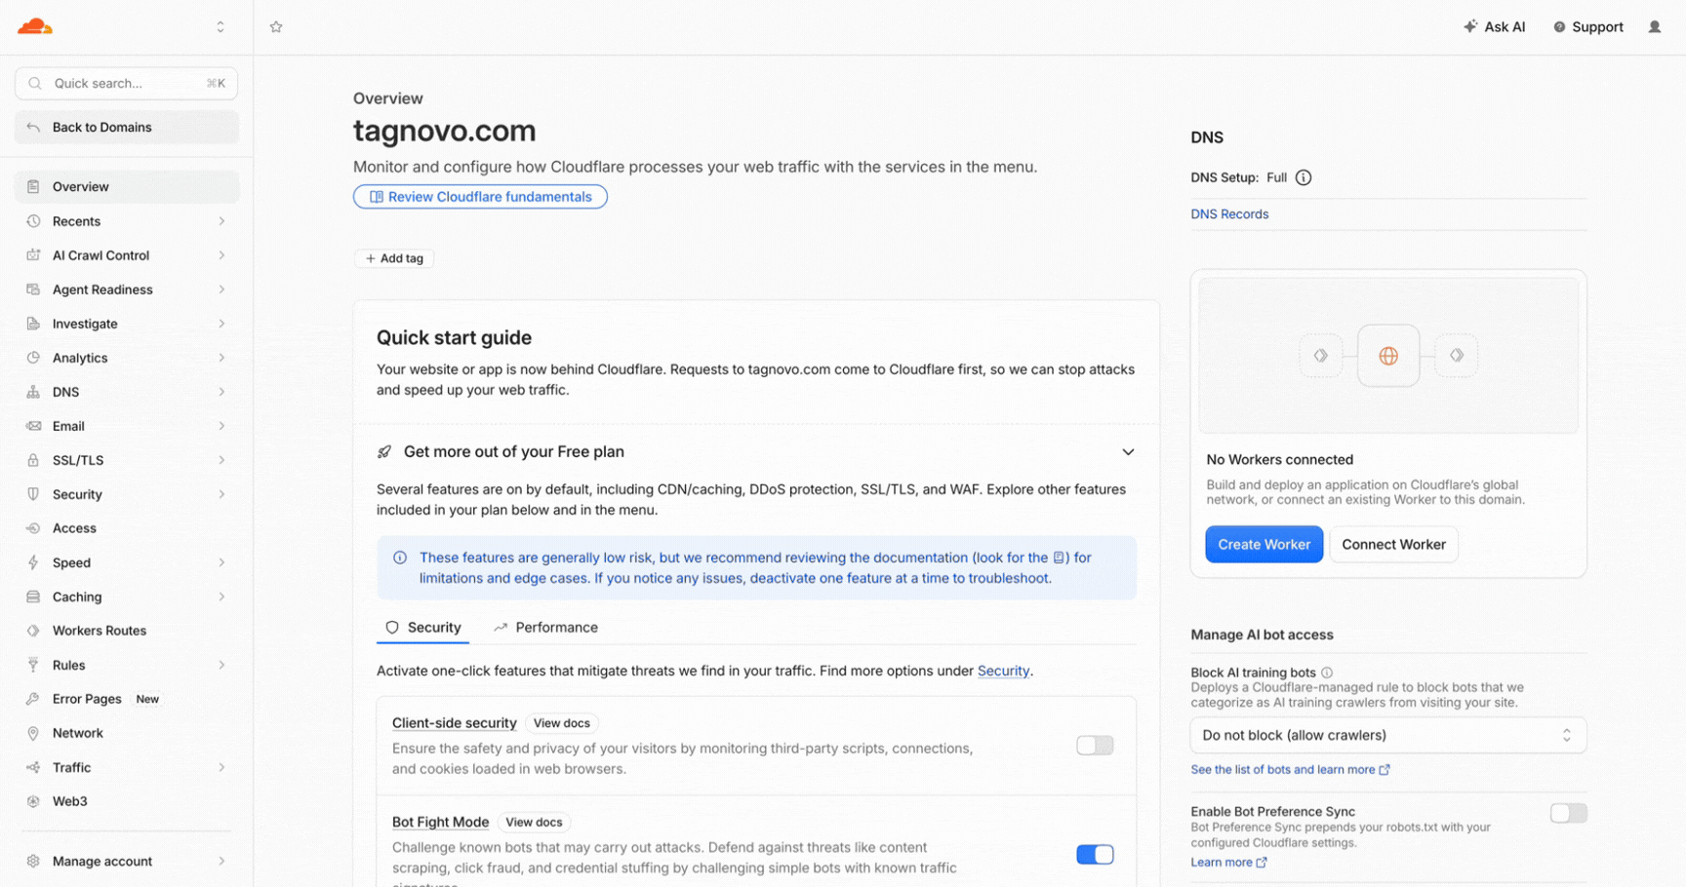Open Ask AI sparkle icon

[x=1470, y=26]
